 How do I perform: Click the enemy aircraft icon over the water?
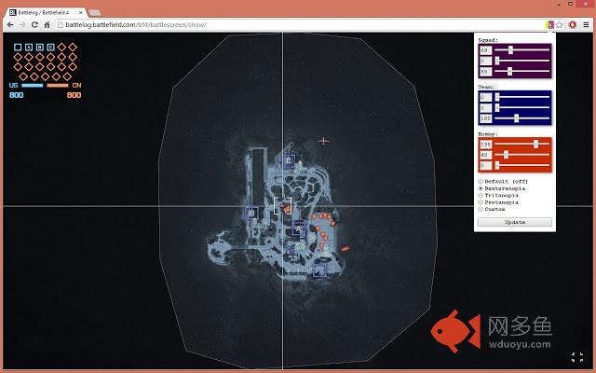(x=323, y=141)
